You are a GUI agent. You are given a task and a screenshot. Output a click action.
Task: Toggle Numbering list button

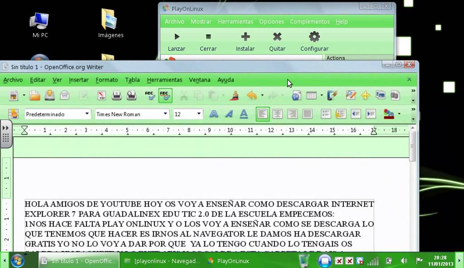pos(326,114)
